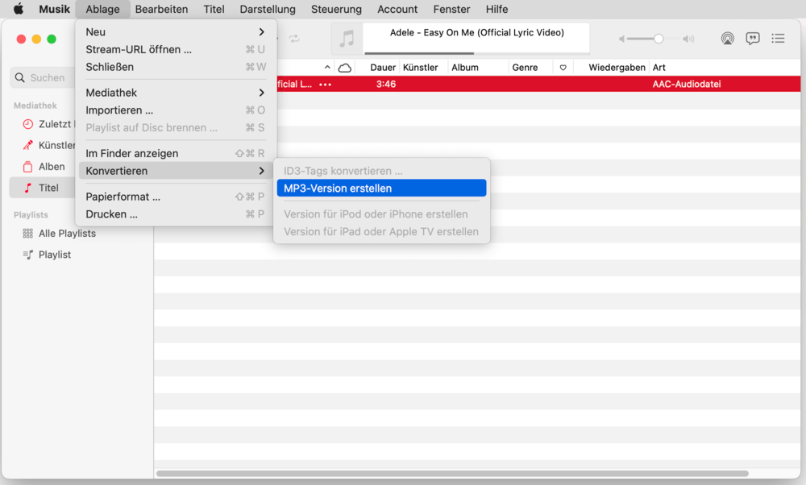Image resolution: width=806 pixels, height=485 pixels.
Task: Toggle the repeat playback icon
Action: click(294, 39)
